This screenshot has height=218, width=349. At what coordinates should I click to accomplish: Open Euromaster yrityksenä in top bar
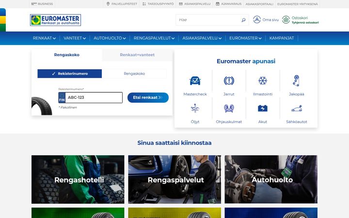coord(297,4)
